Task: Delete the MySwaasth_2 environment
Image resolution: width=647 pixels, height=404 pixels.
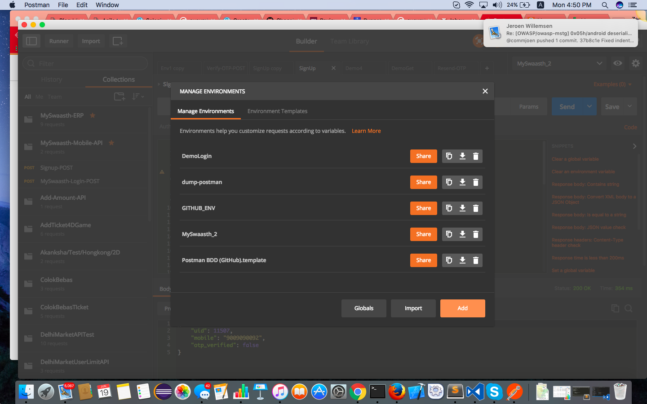Action: point(476,234)
